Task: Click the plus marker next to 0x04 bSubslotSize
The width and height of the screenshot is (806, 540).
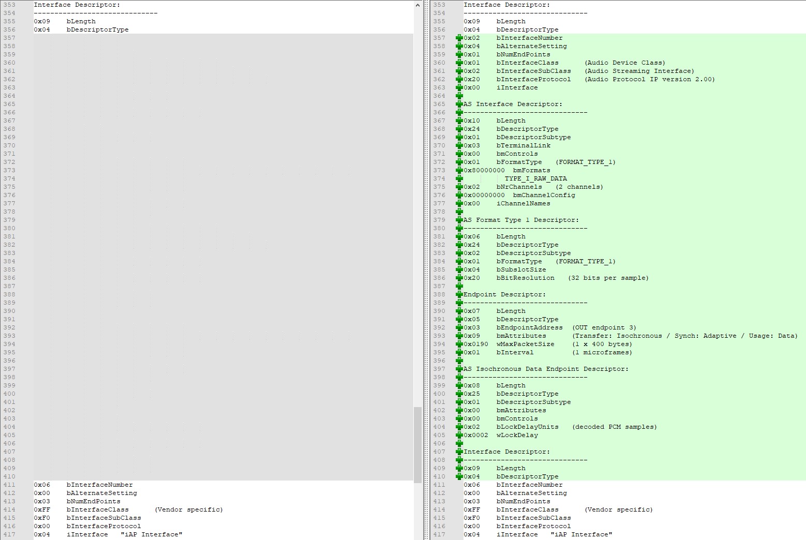Action: click(459, 269)
